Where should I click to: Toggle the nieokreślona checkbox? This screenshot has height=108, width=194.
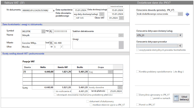tap(109, 6)
